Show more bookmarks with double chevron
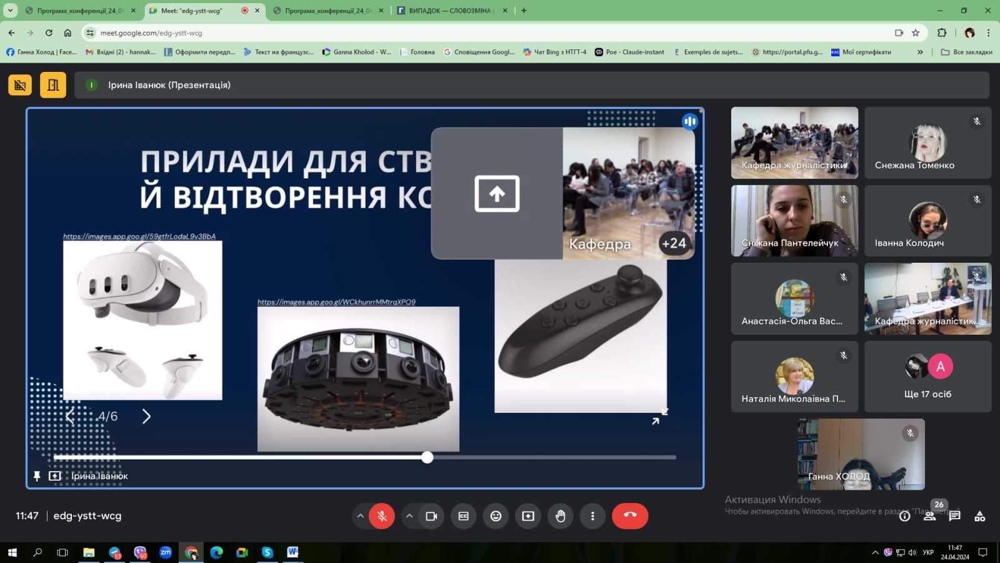This screenshot has width=1000, height=563. pyautogui.click(x=920, y=52)
